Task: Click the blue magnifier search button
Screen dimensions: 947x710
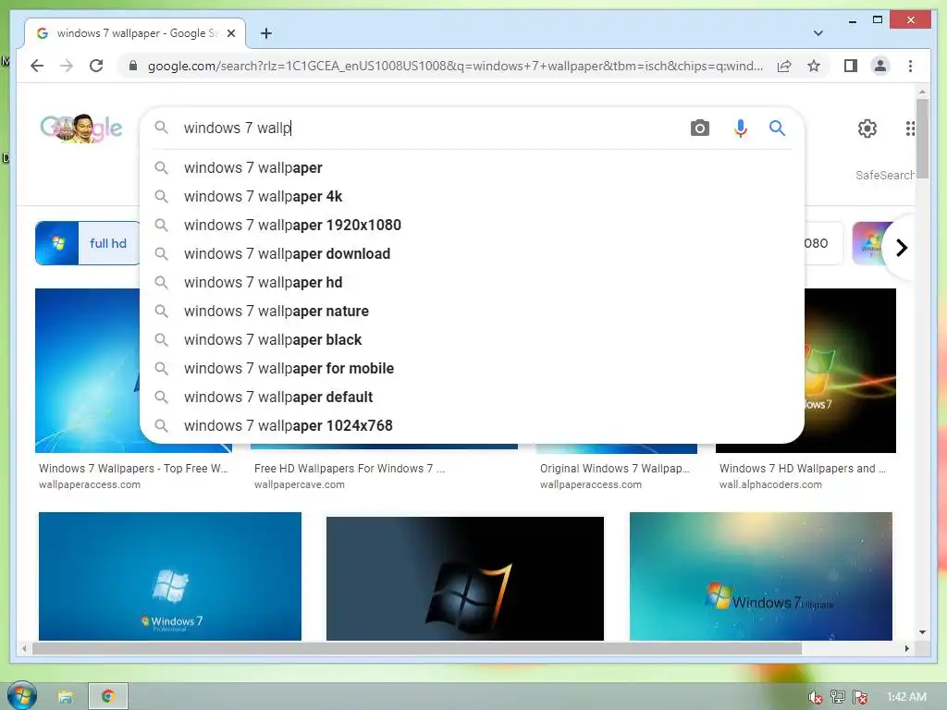Action: click(777, 128)
